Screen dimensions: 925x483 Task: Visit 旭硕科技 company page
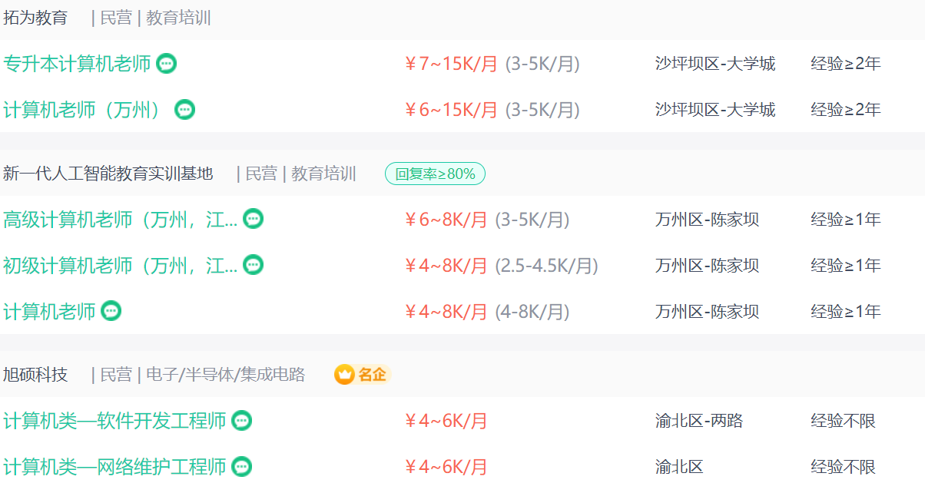point(35,375)
